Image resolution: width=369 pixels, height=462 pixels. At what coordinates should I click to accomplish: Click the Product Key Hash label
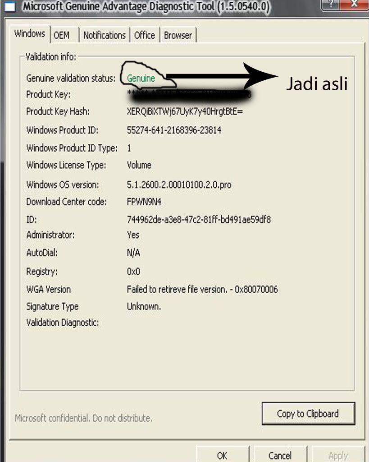(x=58, y=111)
